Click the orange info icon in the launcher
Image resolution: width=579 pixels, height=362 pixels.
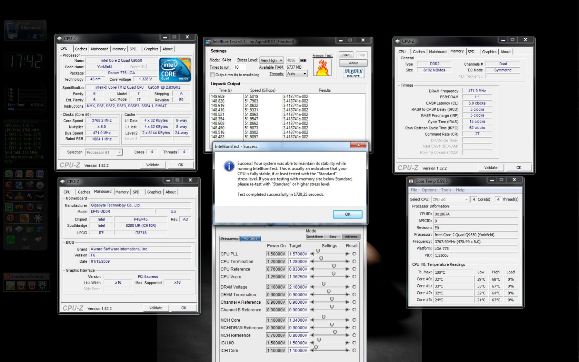point(10,218)
